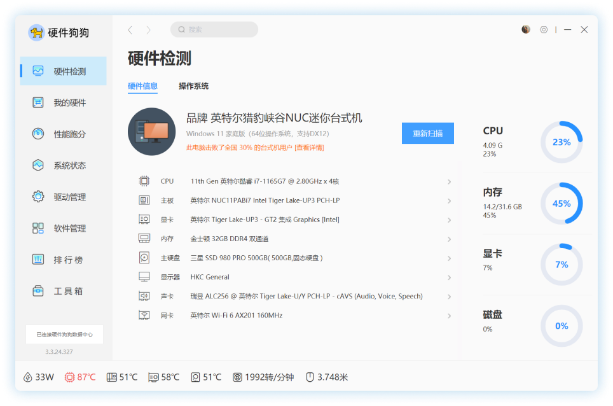Switch to the 操作系统 tab
Image resolution: width=613 pixels, height=406 pixels.
(x=193, y=86)
